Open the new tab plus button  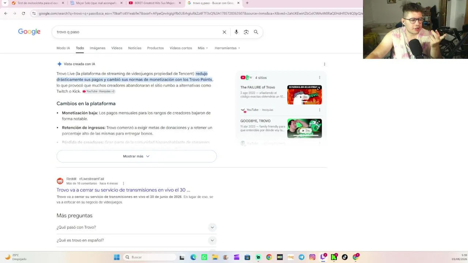247,3
